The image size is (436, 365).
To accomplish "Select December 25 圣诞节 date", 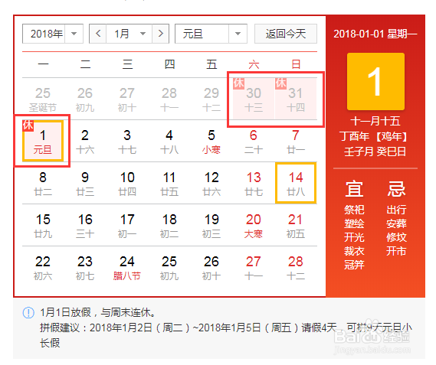I will coord(43,99).
